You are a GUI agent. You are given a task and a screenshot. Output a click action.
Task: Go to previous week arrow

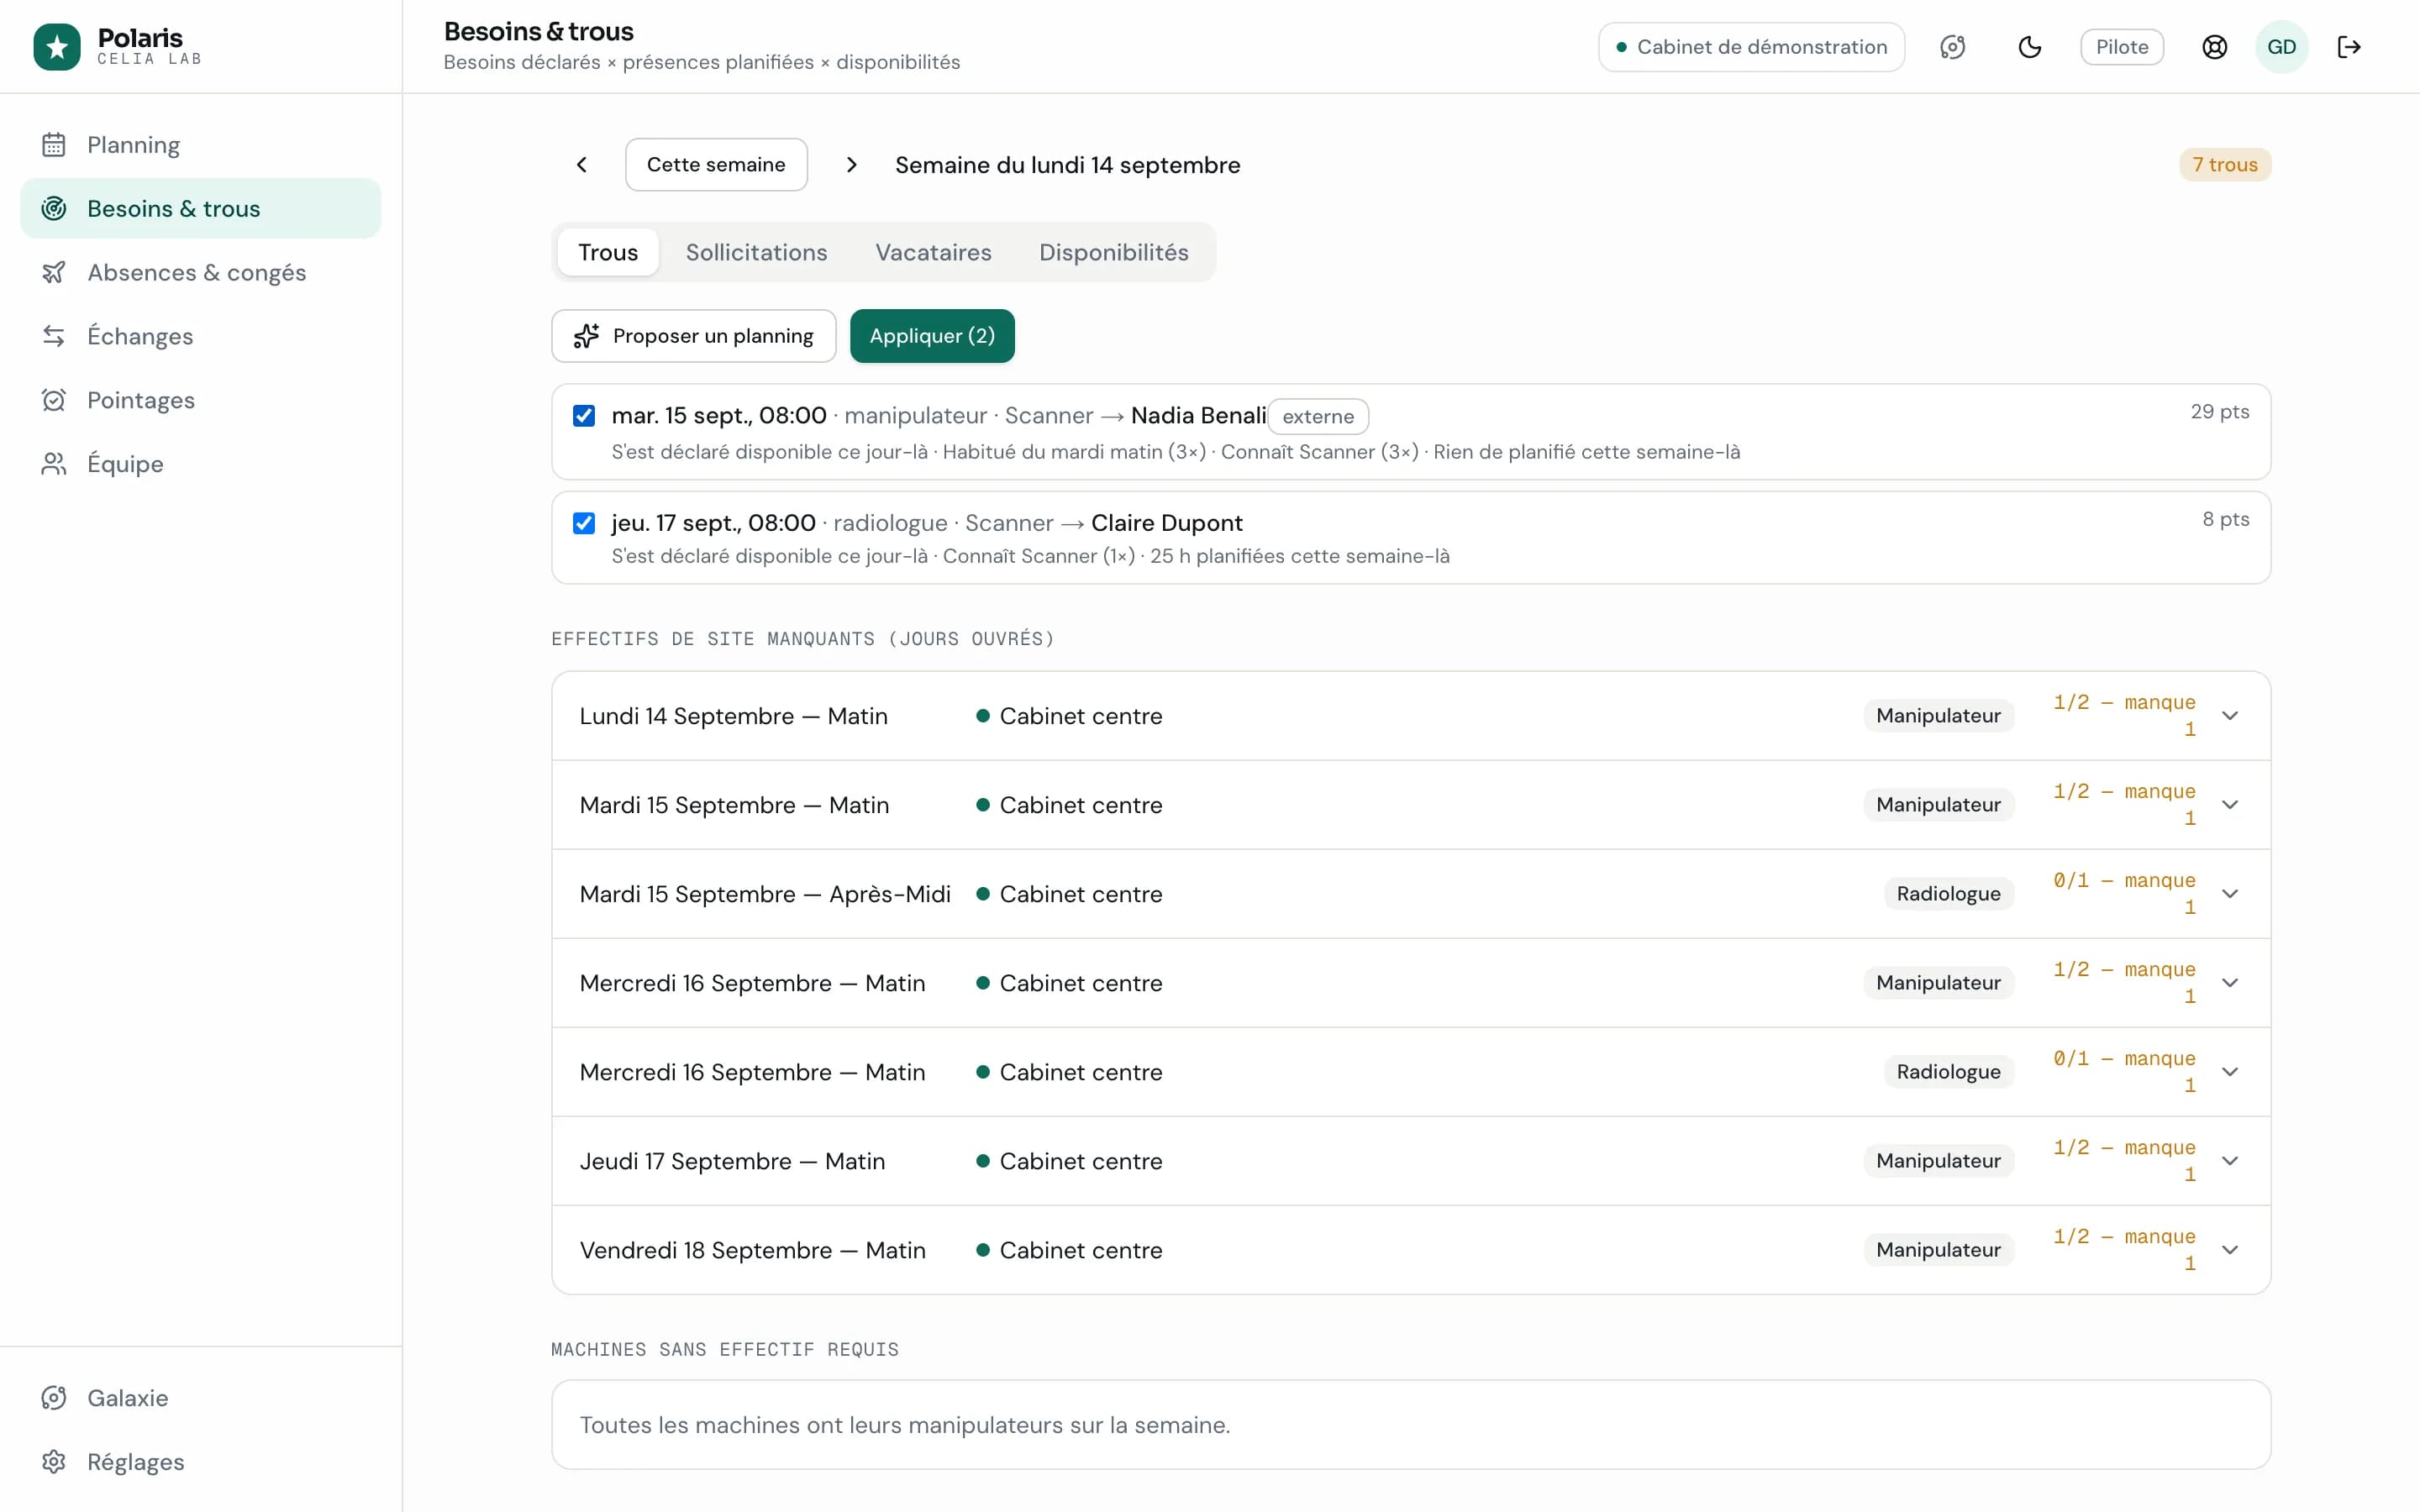point(582,165)
